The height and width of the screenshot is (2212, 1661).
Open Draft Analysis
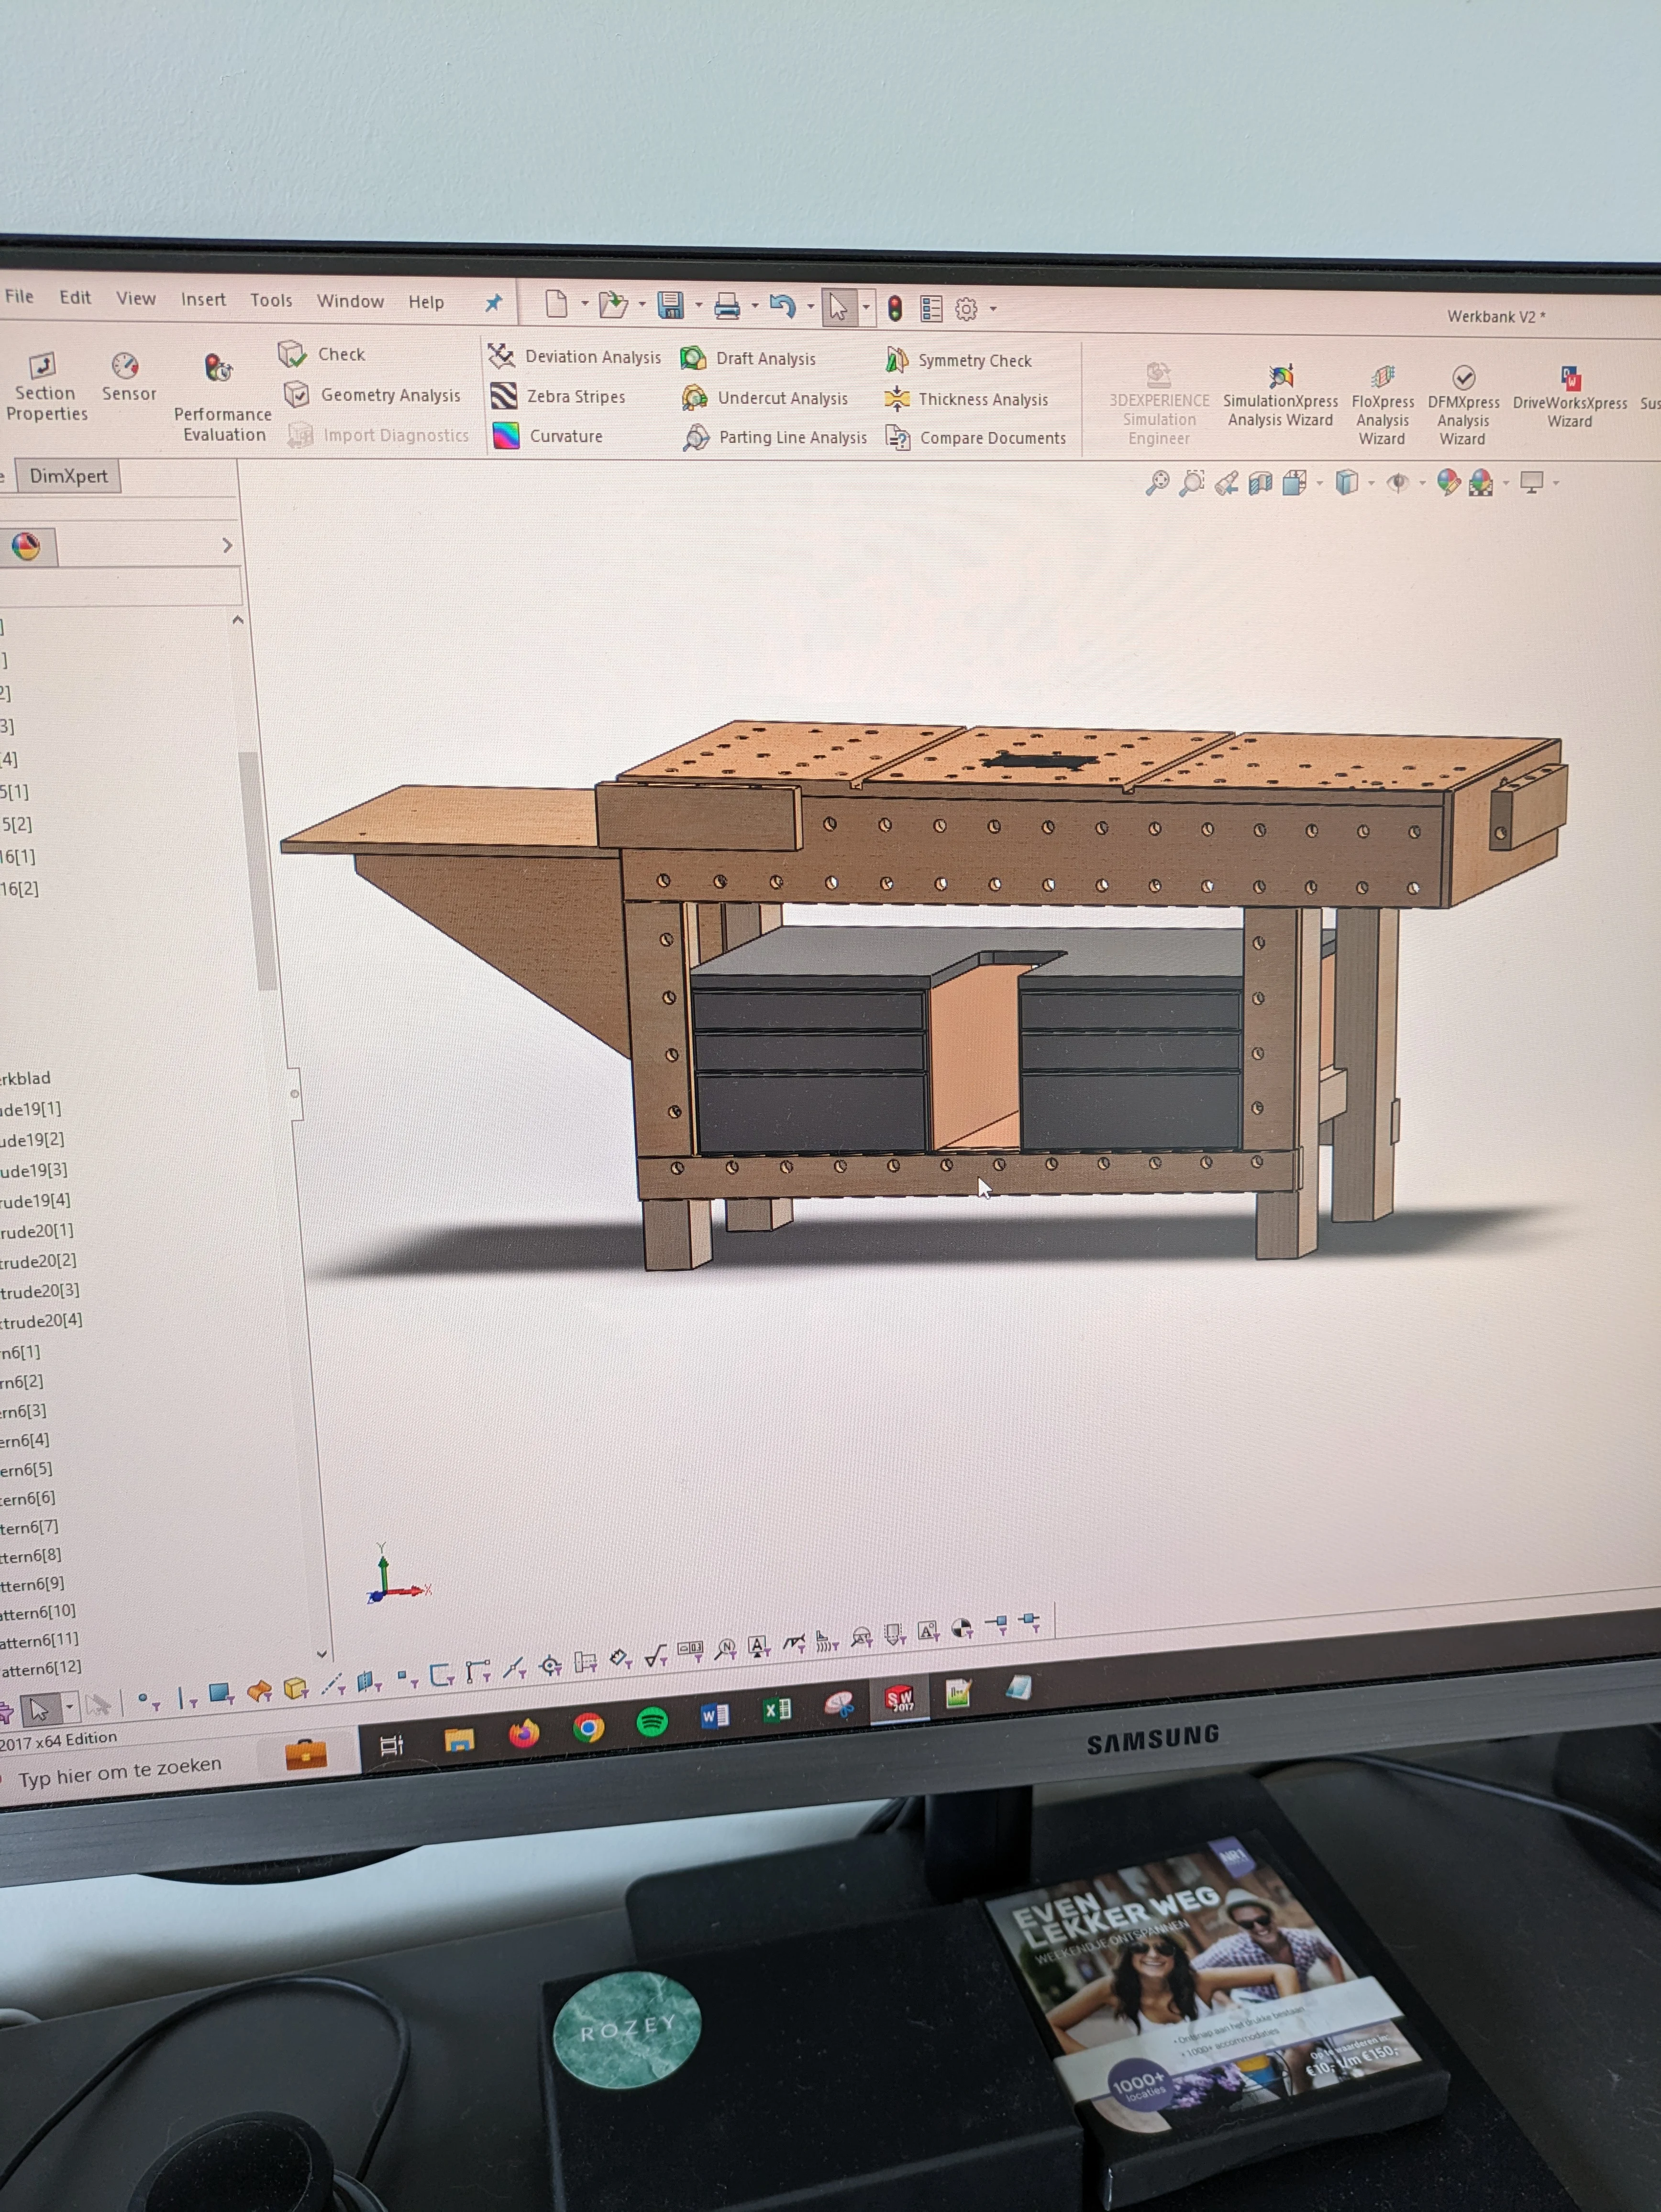click(748, 358)
